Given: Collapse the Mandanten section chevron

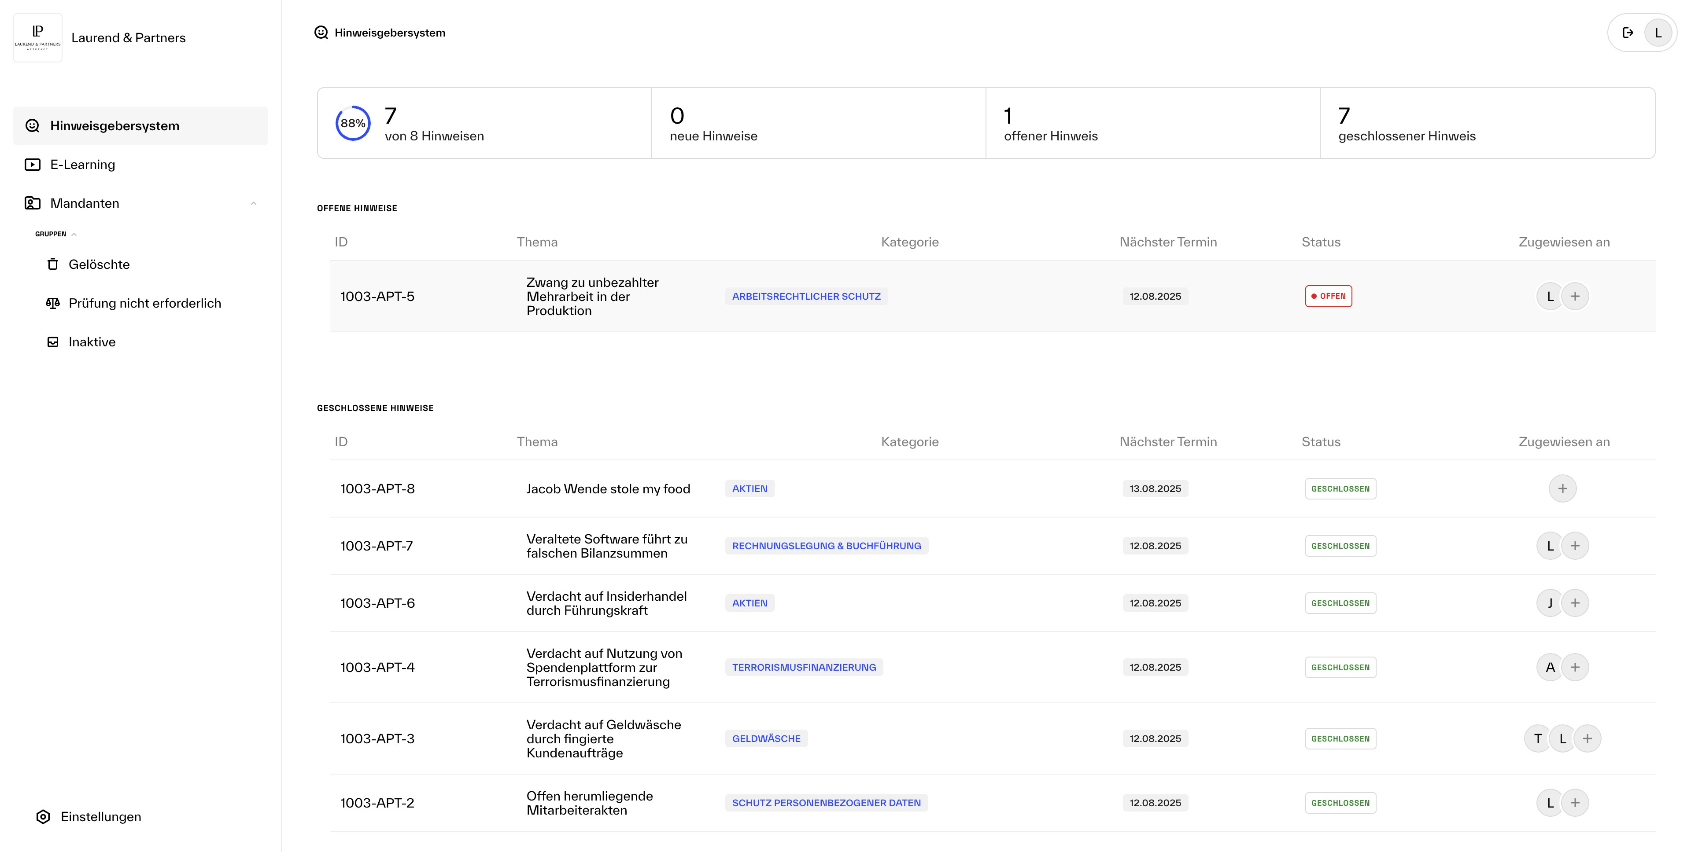Looking at the screenshot, I should (253, 204).
